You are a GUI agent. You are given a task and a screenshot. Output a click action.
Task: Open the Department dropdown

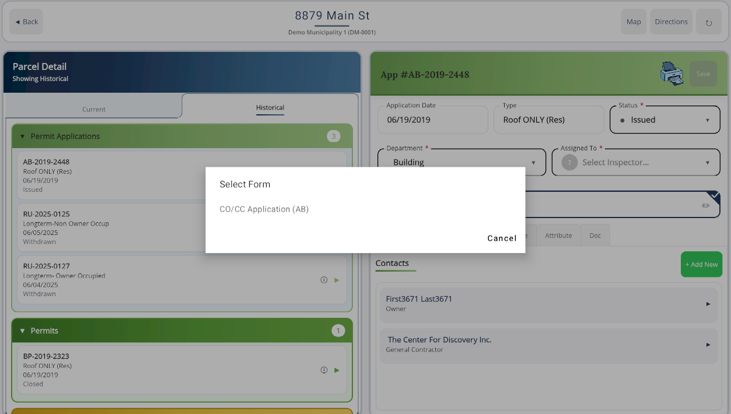[461, 162]
